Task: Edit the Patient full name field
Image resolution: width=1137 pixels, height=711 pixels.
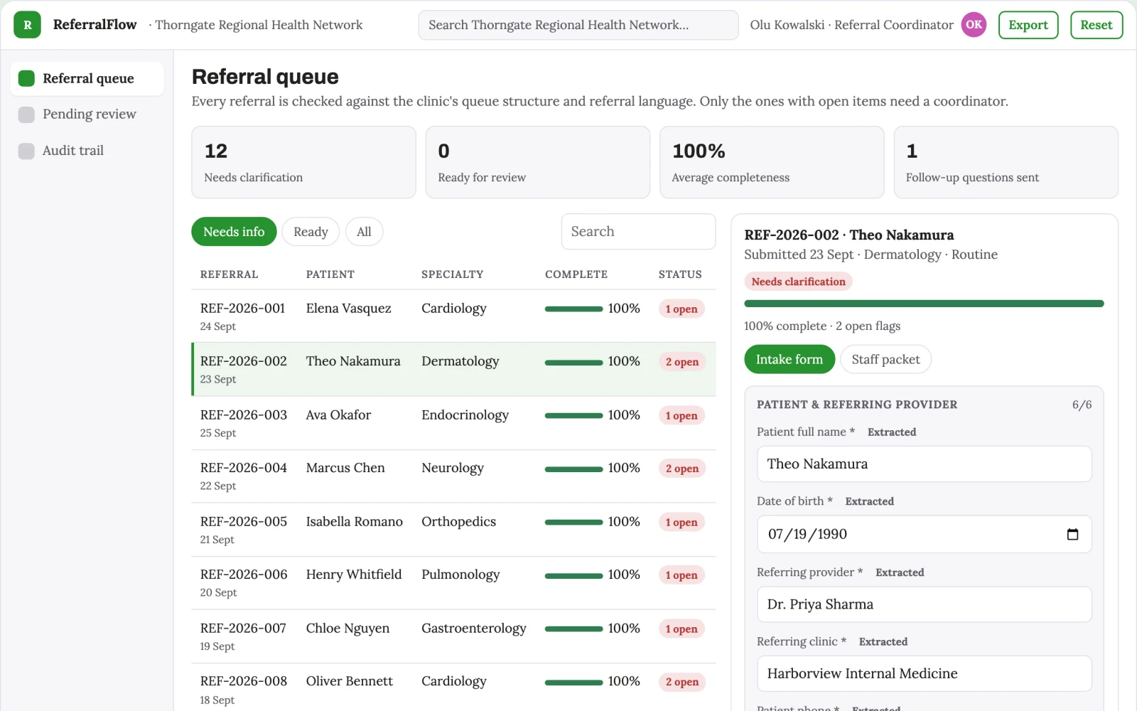Action: (x=924, y=464)
